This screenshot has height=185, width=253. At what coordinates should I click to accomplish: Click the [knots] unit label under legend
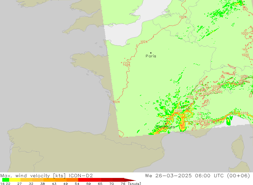[135, 183]
